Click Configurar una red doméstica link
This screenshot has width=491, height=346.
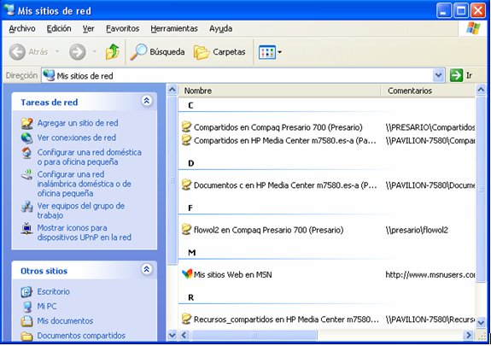coord(90,157)
